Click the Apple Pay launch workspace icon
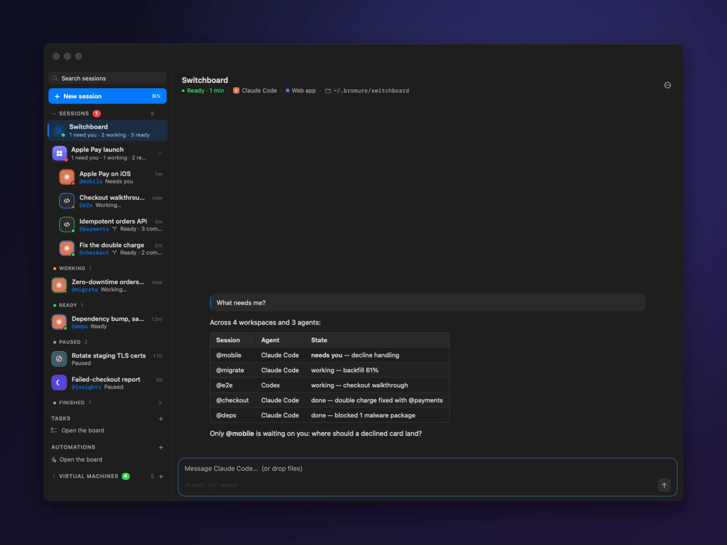727x545 pixels. [59, 153]
